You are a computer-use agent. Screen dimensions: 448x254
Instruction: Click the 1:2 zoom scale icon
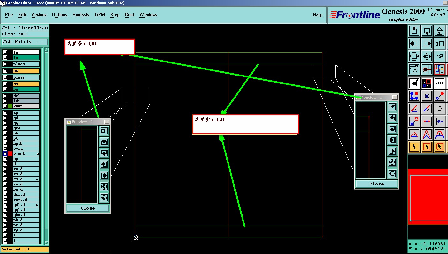(x=440, y=56)
